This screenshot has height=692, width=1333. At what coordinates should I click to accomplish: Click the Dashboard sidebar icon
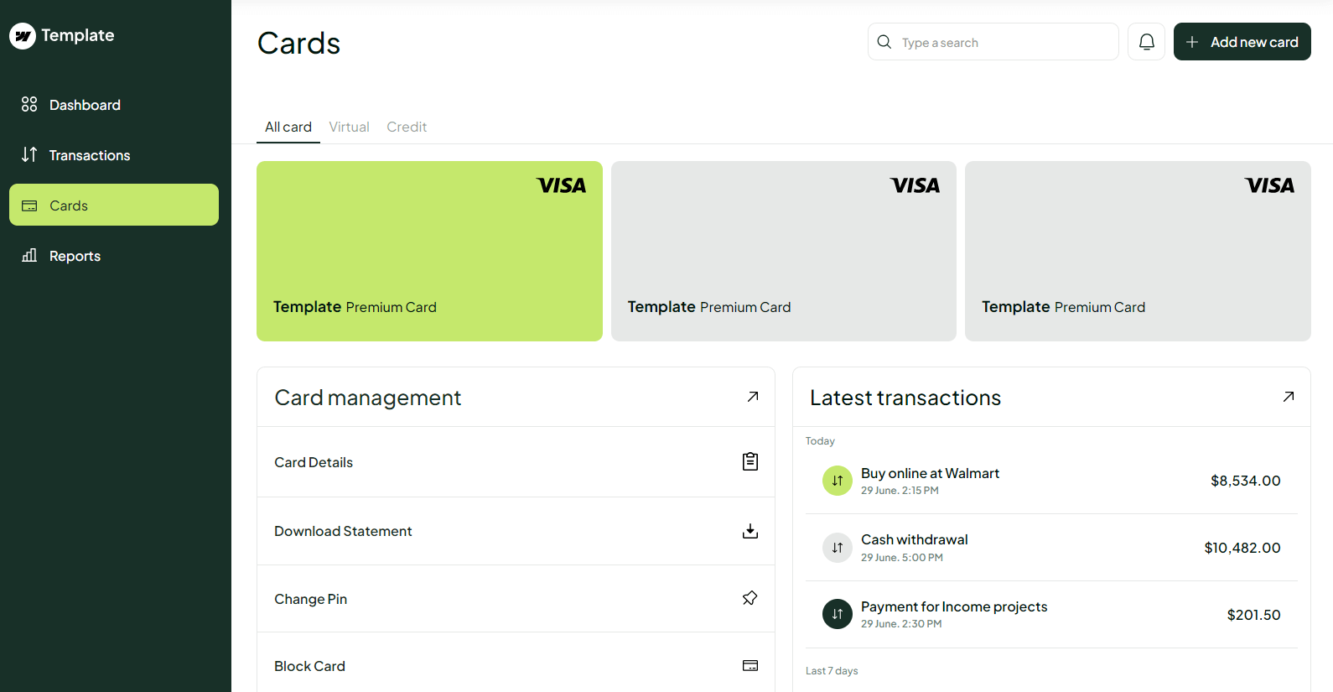(29, 104)
